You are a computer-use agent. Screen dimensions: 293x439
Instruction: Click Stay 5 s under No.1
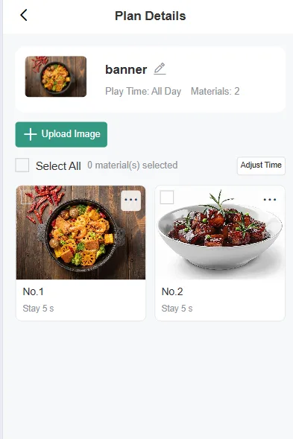pos(38,309)
